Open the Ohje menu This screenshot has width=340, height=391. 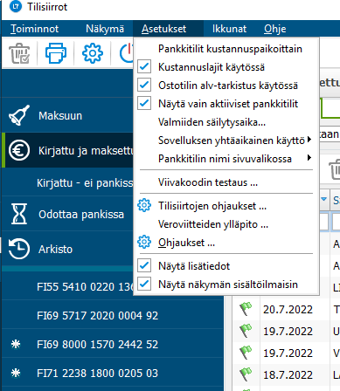(275, 29)
